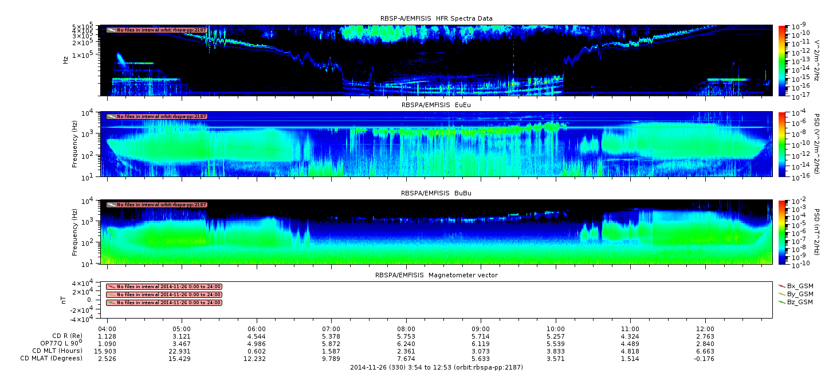This screenshot has width=829, height=377.
Task: Click the BuBu PSD color bar
Action: (782, 232)
